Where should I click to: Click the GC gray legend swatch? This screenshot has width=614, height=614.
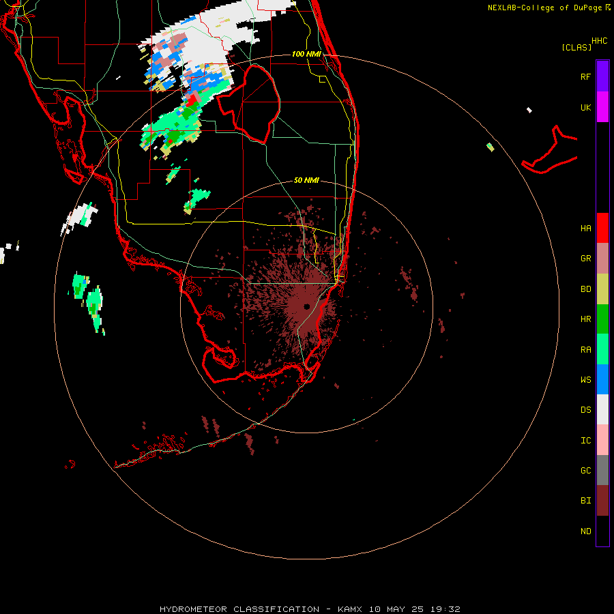pyautogui.click(x=602, y=470)
